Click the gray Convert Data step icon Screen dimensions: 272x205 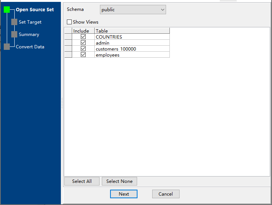(x=7, y=47)
